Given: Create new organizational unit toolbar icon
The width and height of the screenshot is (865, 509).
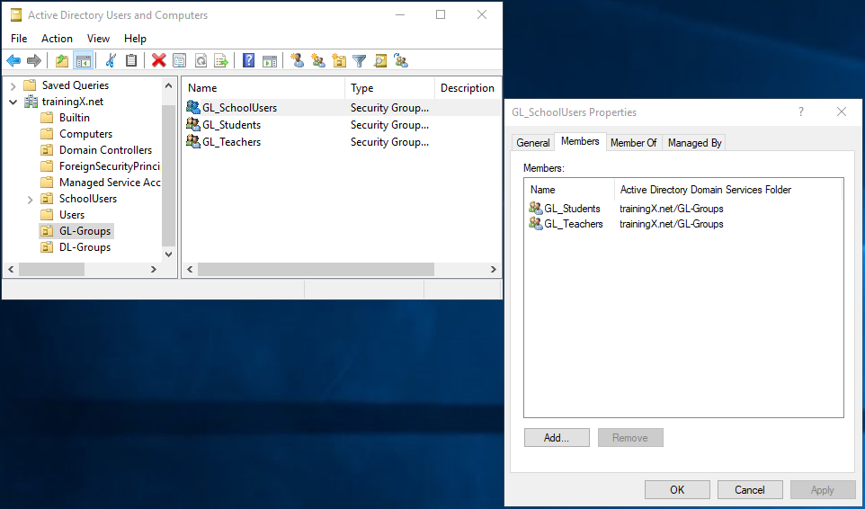Looking at the screenshot, I should pyautogui.click(x=339, y=60).
